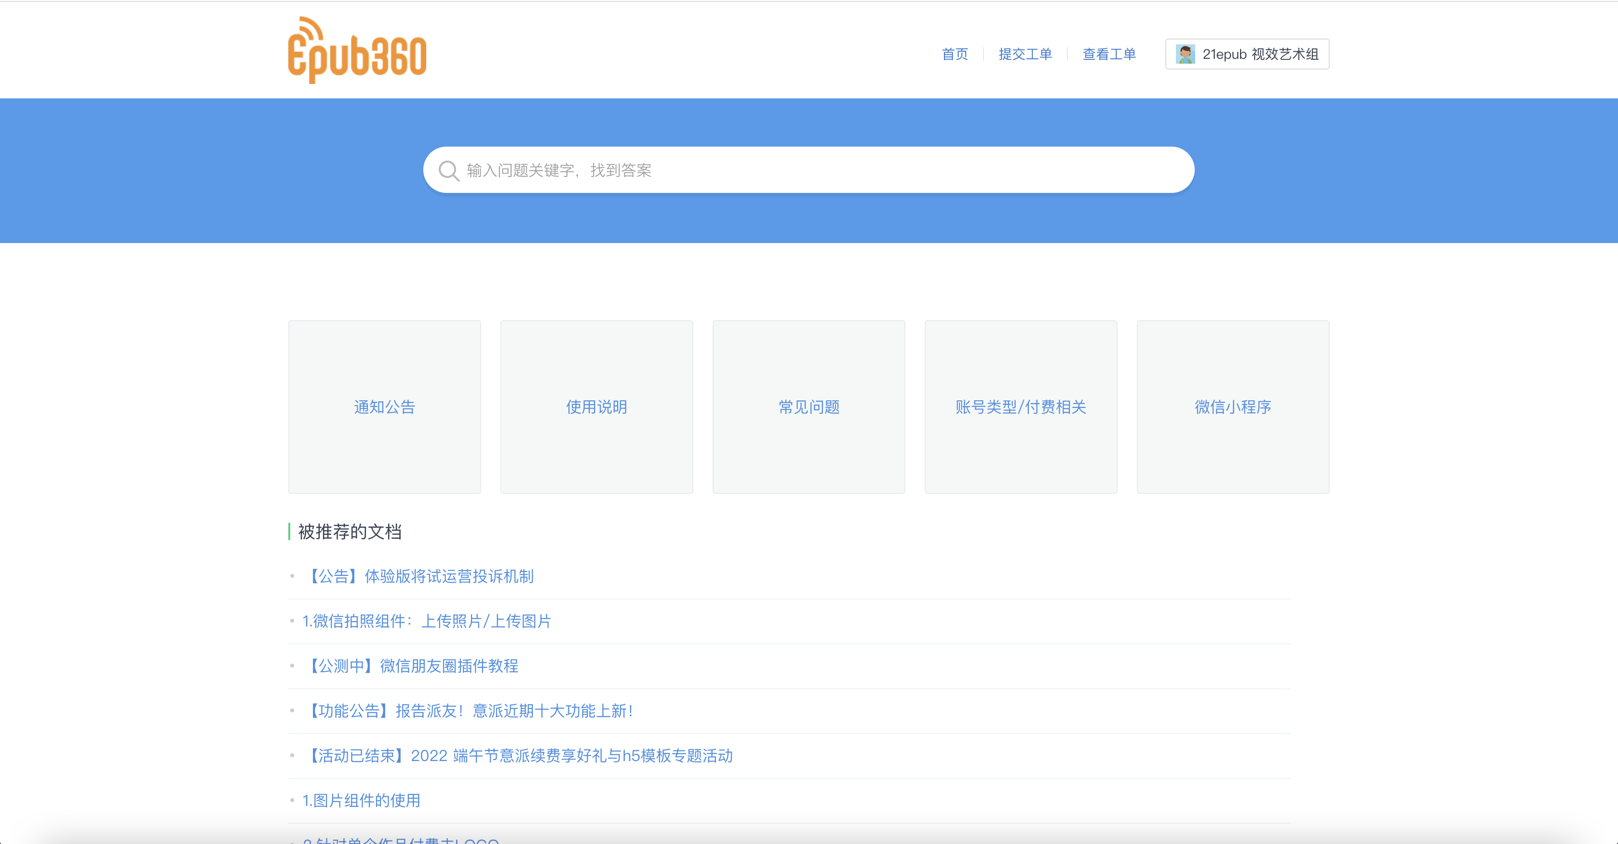Open 【公测中】微信朋友圈插件教程 link
The image size is (1618, 844).
[412, 666]
